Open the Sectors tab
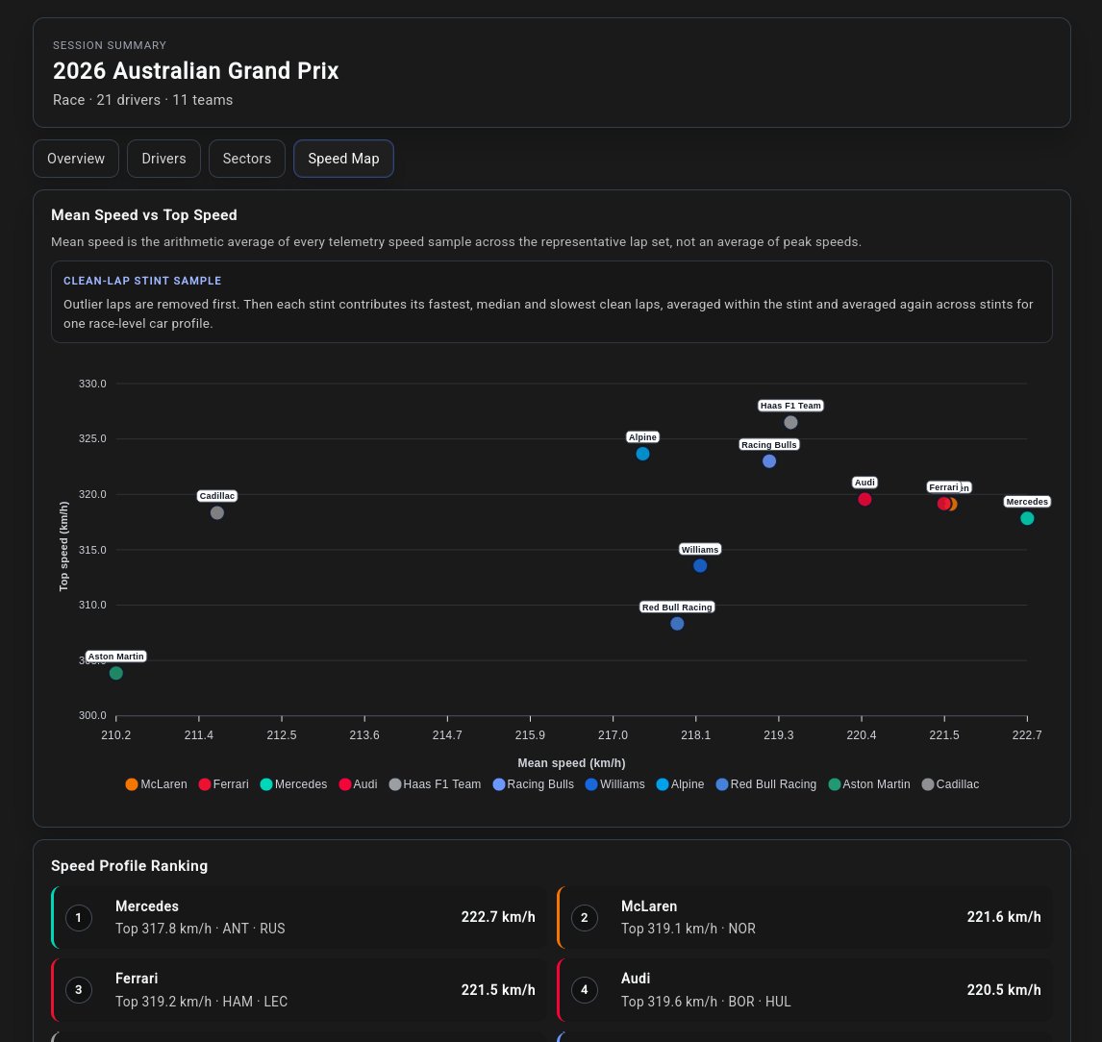 pyautogui.click(x=246, y=159)
